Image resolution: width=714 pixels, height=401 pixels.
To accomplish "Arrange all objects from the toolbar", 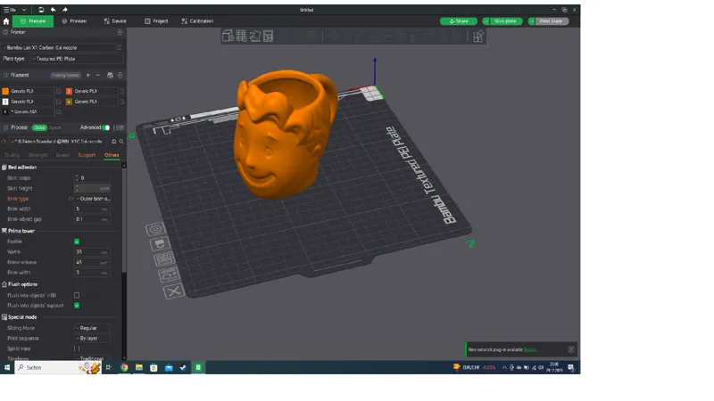I will pos(269,36).
